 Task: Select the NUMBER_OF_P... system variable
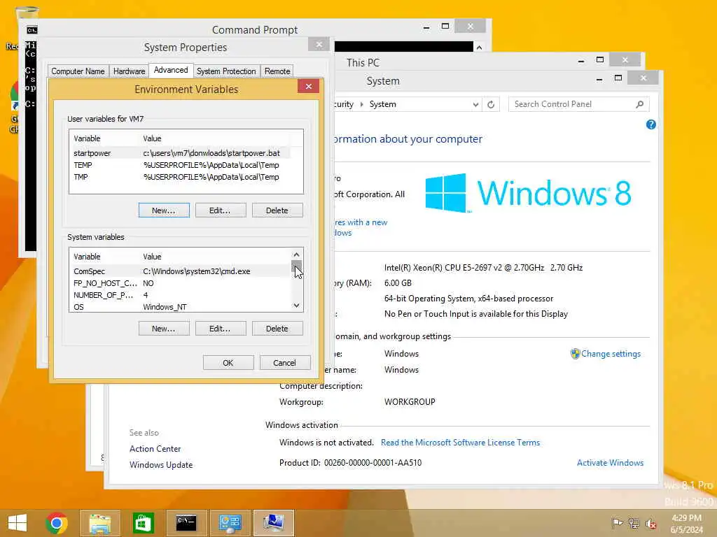click(181, 295)
